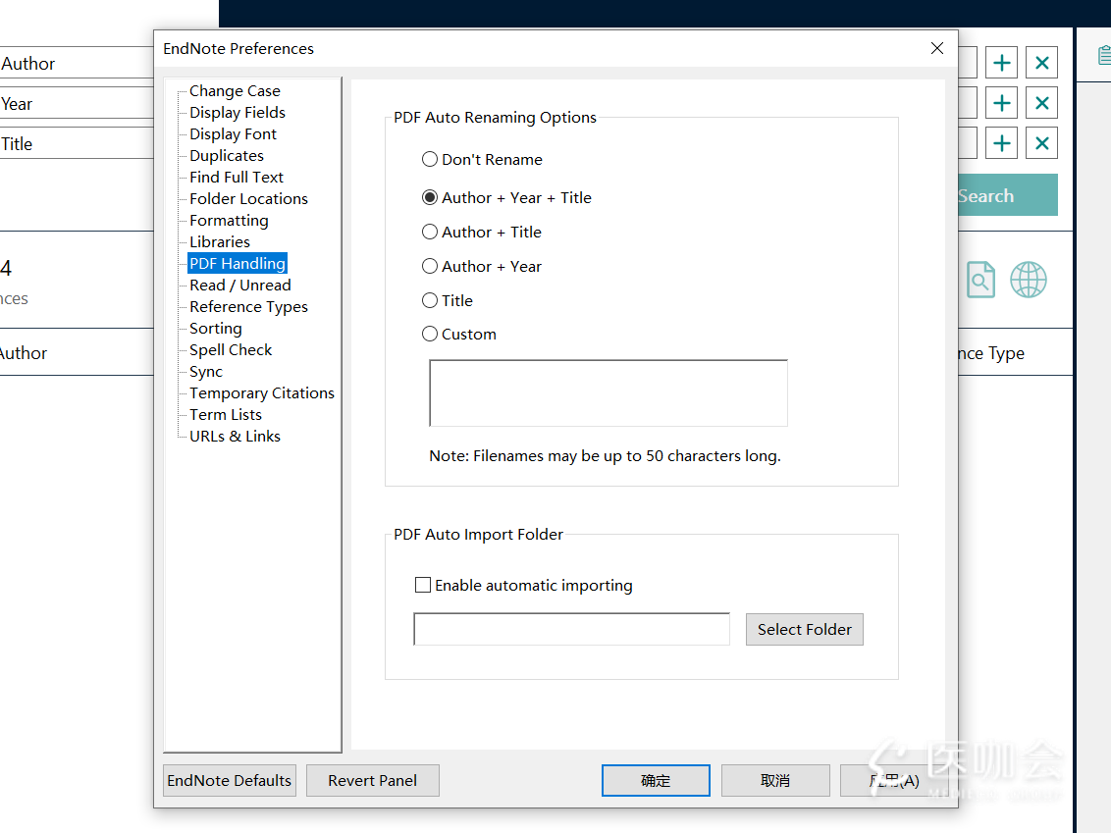The height and width of the screenshot is (833, 1111).
Task: Open the Change Case preferences
Action: click(x=235, y=90)
